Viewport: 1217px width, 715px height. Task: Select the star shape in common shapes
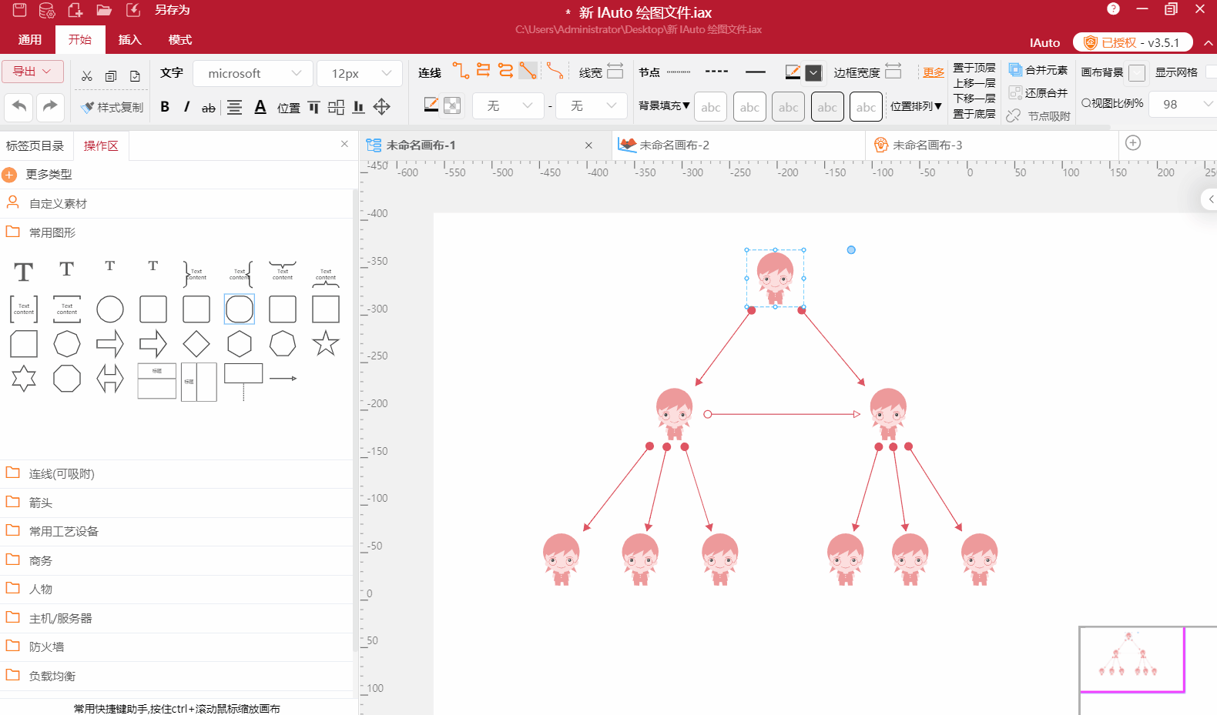tap(326, 343)
